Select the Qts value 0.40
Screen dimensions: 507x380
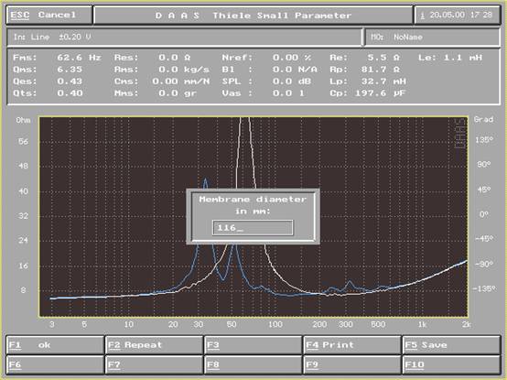coord(70,93)
